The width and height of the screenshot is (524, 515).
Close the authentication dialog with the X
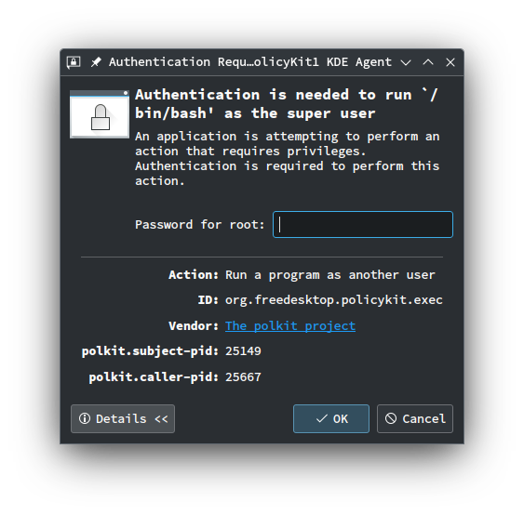pos(450,62)
